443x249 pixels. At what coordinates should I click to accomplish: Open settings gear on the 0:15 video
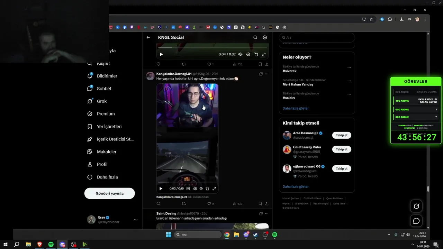coord(201,188)
